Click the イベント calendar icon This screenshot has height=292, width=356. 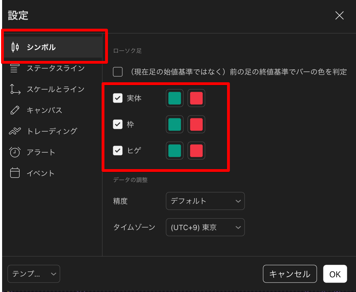[x=15, y=173]
